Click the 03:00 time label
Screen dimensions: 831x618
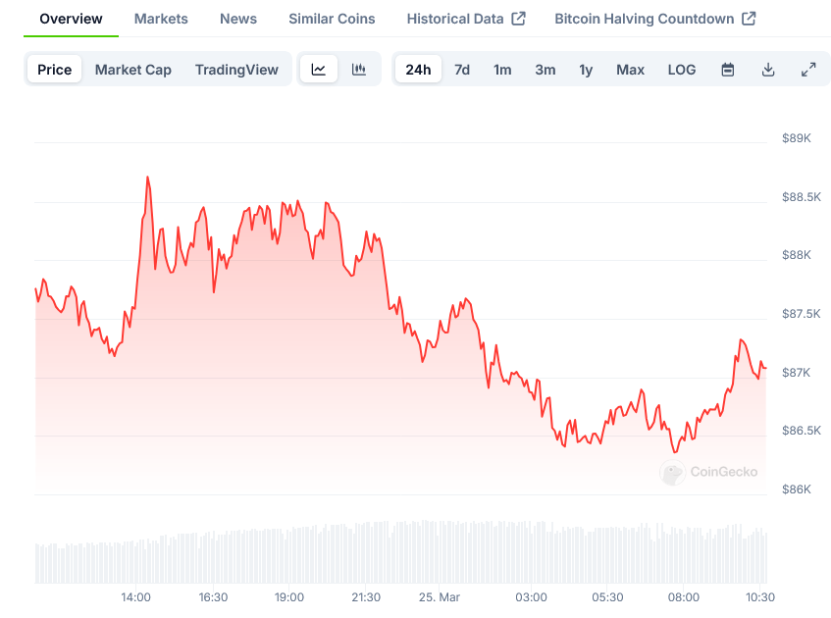[531, 597]
